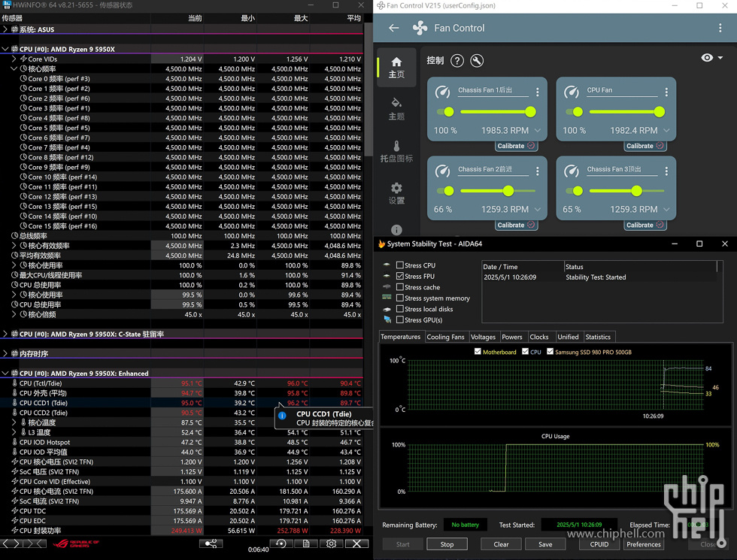Uncheck Stress FPU checkbox
Viewport: 737px width, 560px height.
[x=400, y=277]
